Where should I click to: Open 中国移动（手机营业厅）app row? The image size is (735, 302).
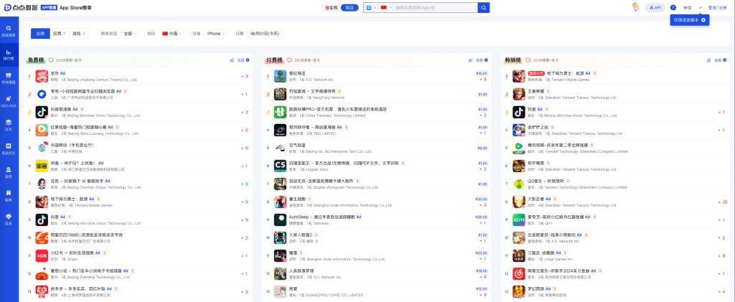(x=138, y=148)
